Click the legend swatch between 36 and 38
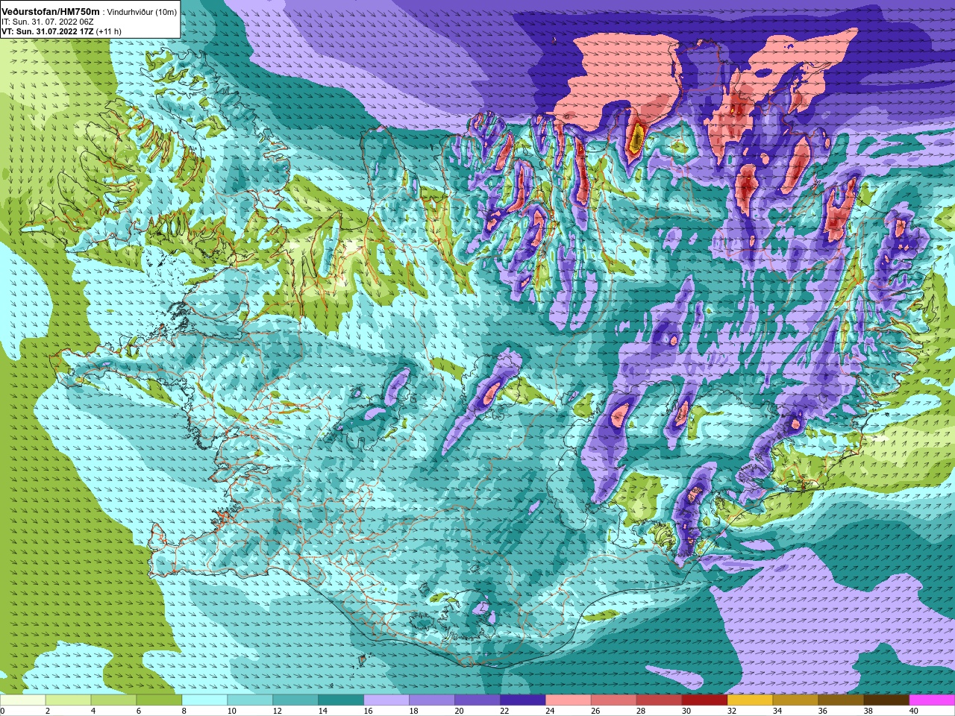The image size is (955, 716). click(842, 700)
